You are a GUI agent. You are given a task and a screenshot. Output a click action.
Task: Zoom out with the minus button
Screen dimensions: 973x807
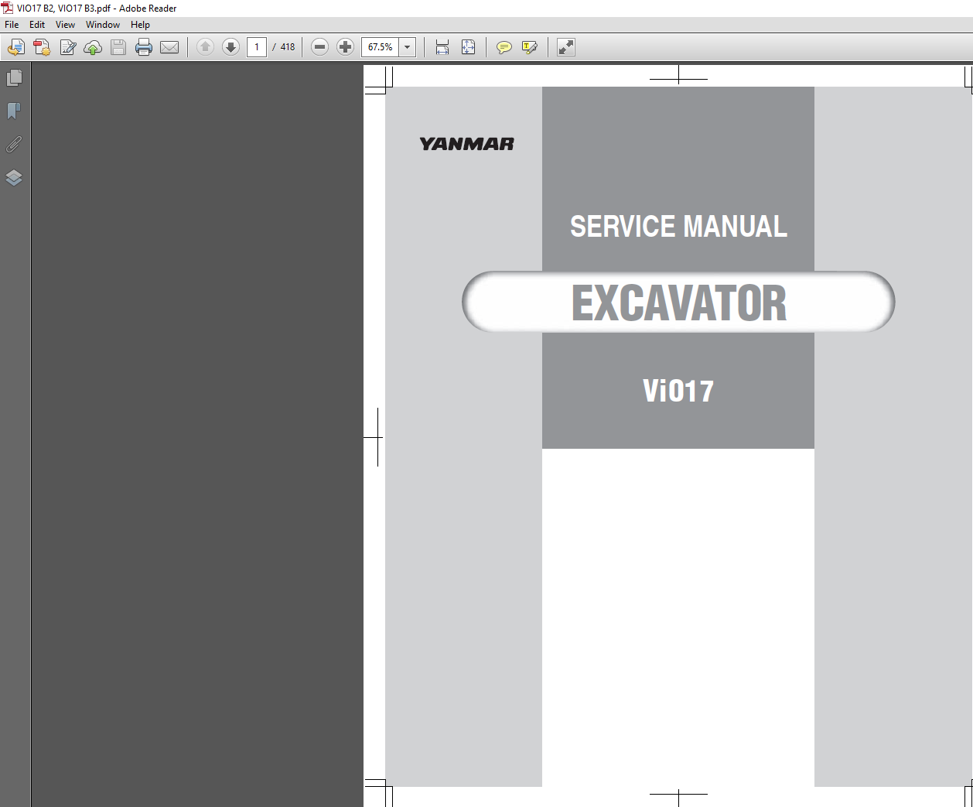click(x=319, y=47)
